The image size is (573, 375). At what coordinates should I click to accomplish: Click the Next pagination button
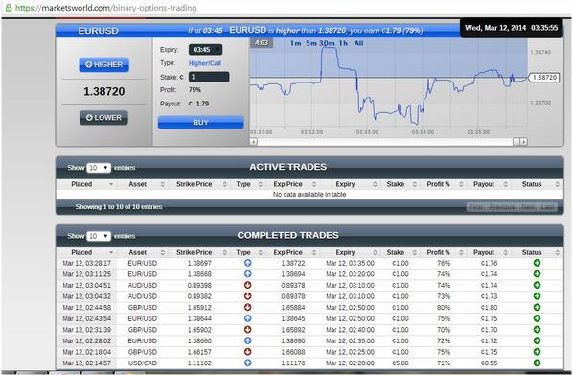528,207
